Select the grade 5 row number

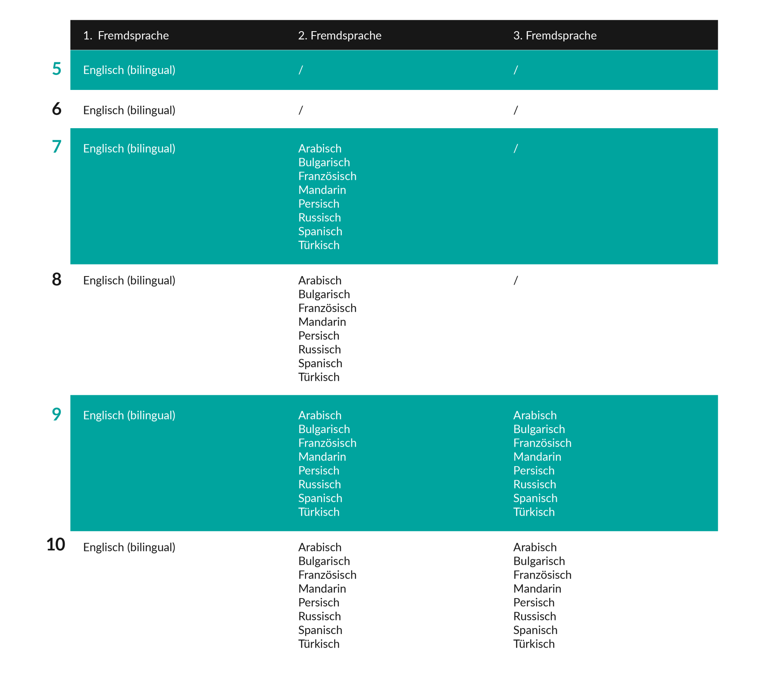tap(57, 69)
